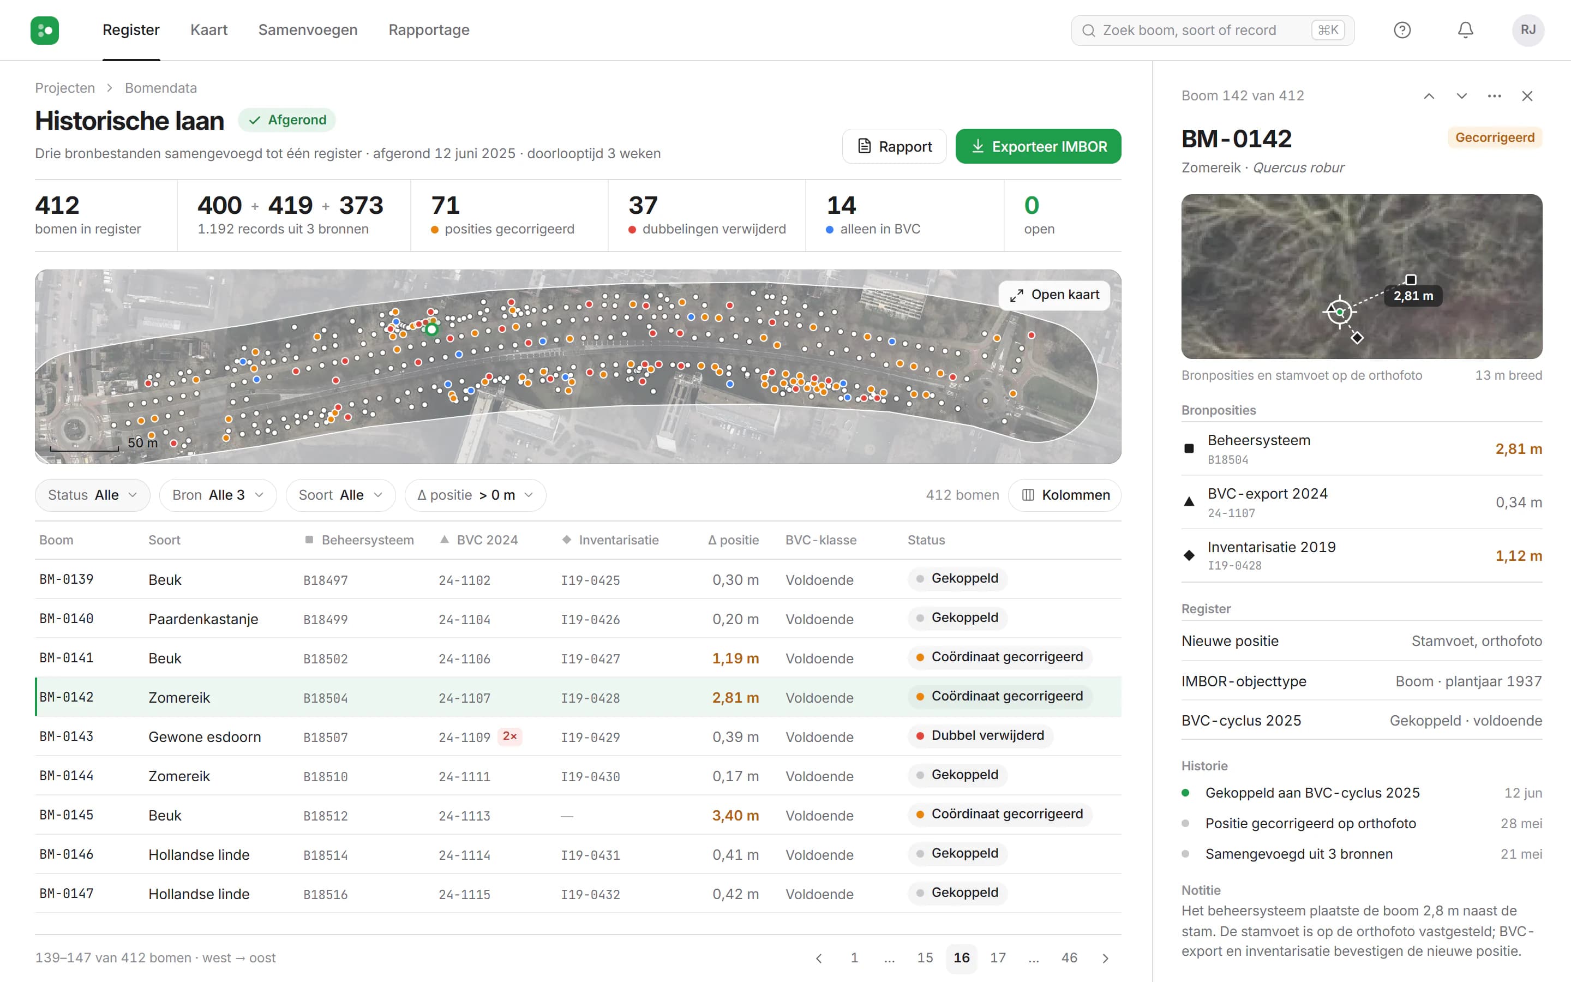Go to previous page arrow in pagination
This screenshot has height=982, width=1571.
click(x=819, y=958)
